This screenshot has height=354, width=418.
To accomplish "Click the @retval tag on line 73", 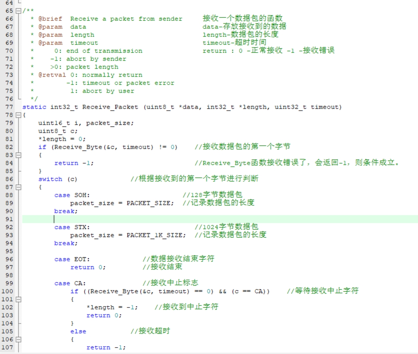I will click(52, 75).
